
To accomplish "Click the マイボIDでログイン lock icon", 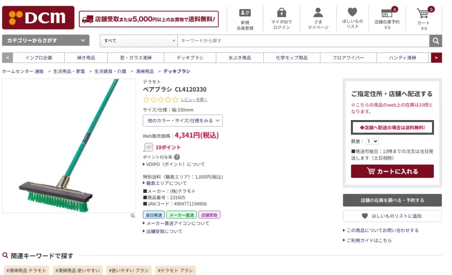I will pyautogui.click(x=281, y=13).
